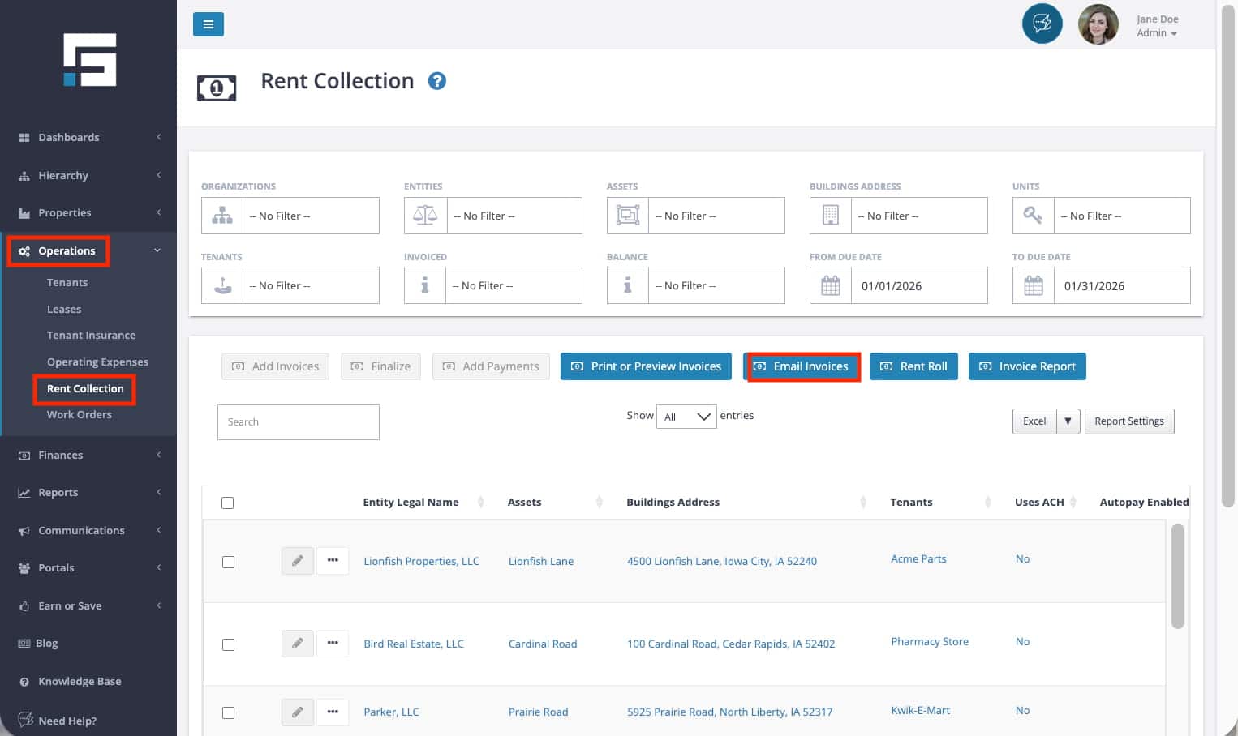Open the three-dot menu for Bird Real Estate

point(333,644)
